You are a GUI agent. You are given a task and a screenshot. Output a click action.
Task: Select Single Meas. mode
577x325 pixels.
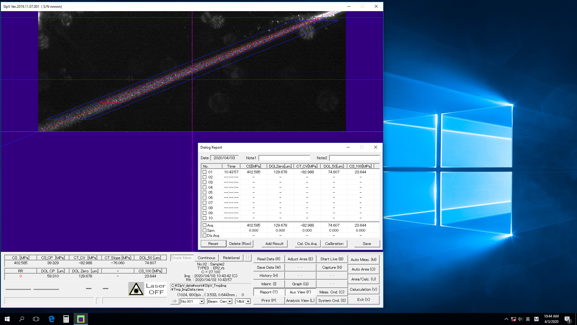tap(182, 258)
